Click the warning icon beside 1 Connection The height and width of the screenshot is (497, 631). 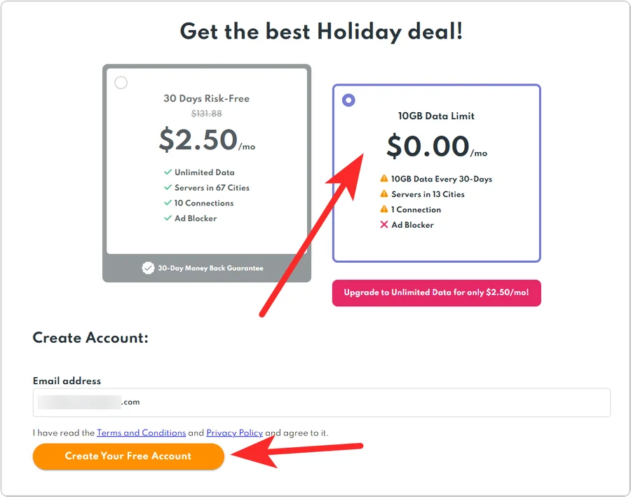[x=384, y=210]
